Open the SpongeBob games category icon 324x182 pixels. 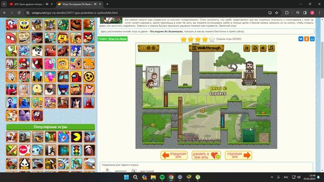pos(24,25)
